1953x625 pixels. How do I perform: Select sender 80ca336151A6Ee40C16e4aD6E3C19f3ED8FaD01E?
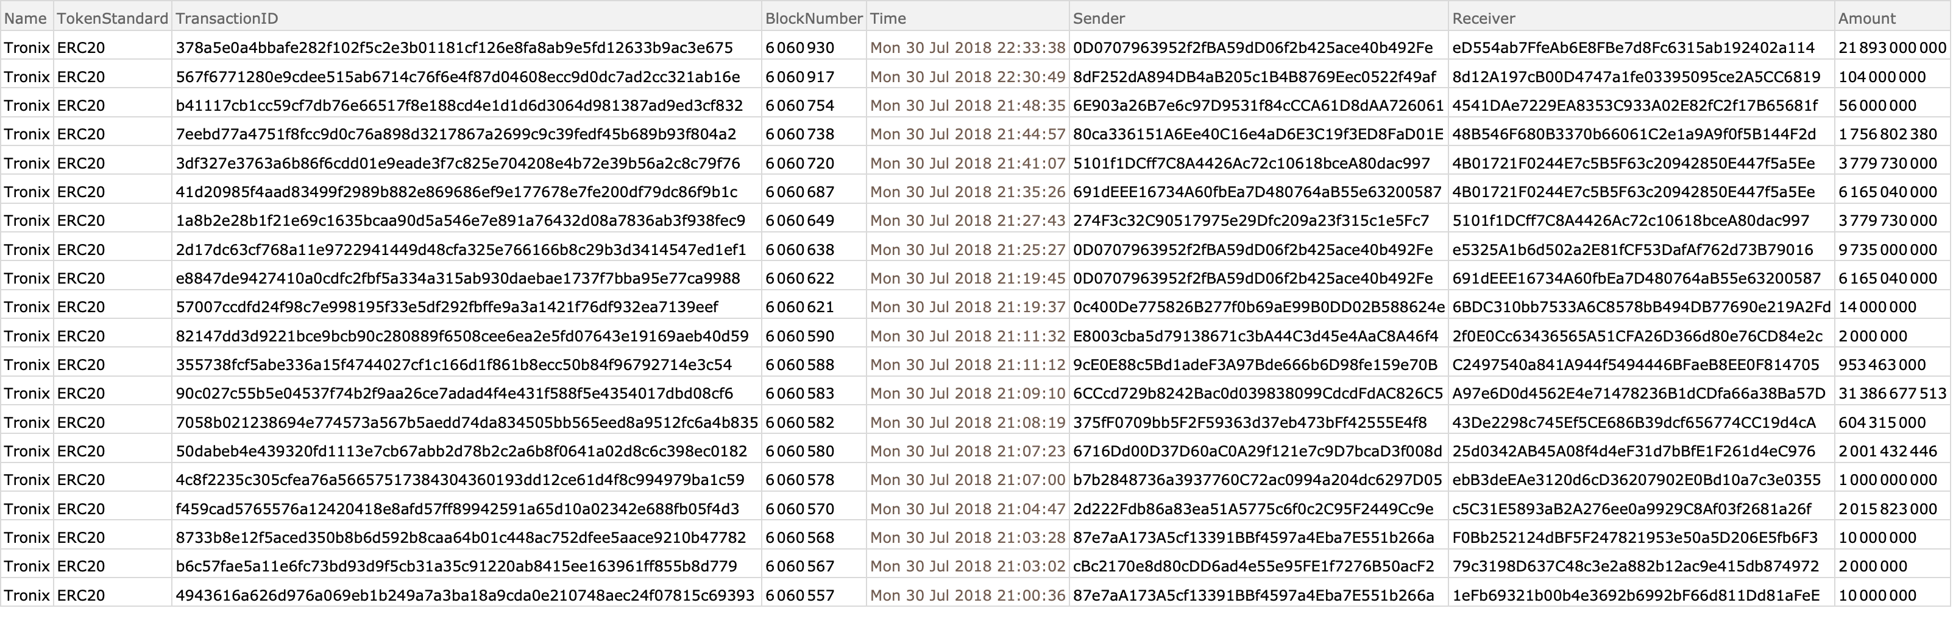(1258, 134)
